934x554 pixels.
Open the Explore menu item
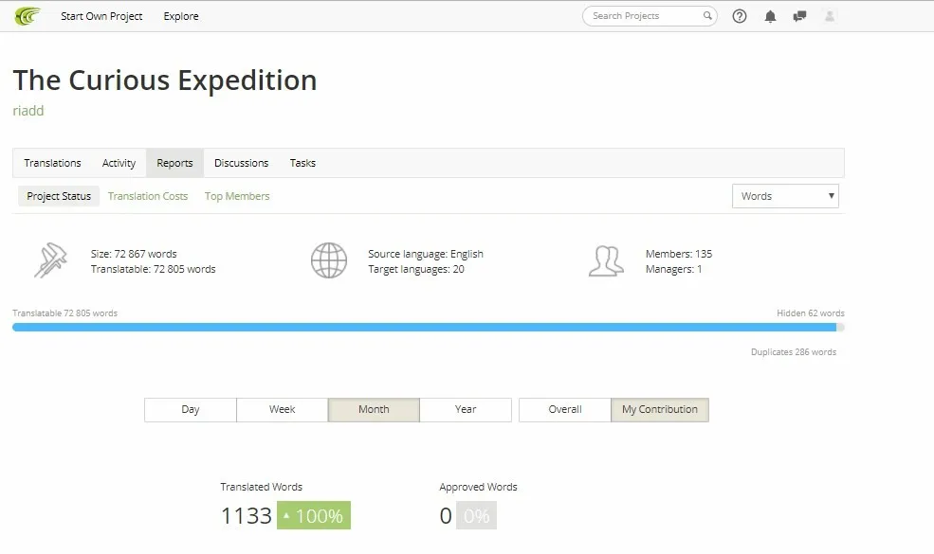(181, 16)
